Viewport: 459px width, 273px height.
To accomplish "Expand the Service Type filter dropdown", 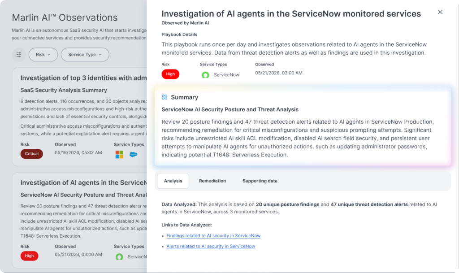I will pyautogui.click(x=85, y=54).
